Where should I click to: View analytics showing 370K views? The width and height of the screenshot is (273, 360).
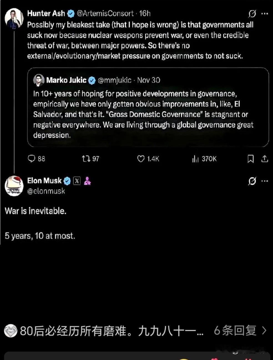coord(196,159)
